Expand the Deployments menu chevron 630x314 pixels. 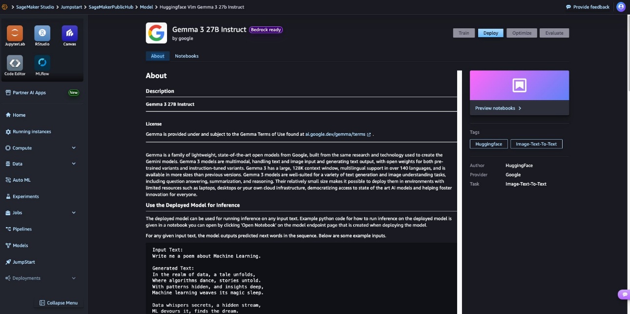pyautogui.click(x=74, y=278)
